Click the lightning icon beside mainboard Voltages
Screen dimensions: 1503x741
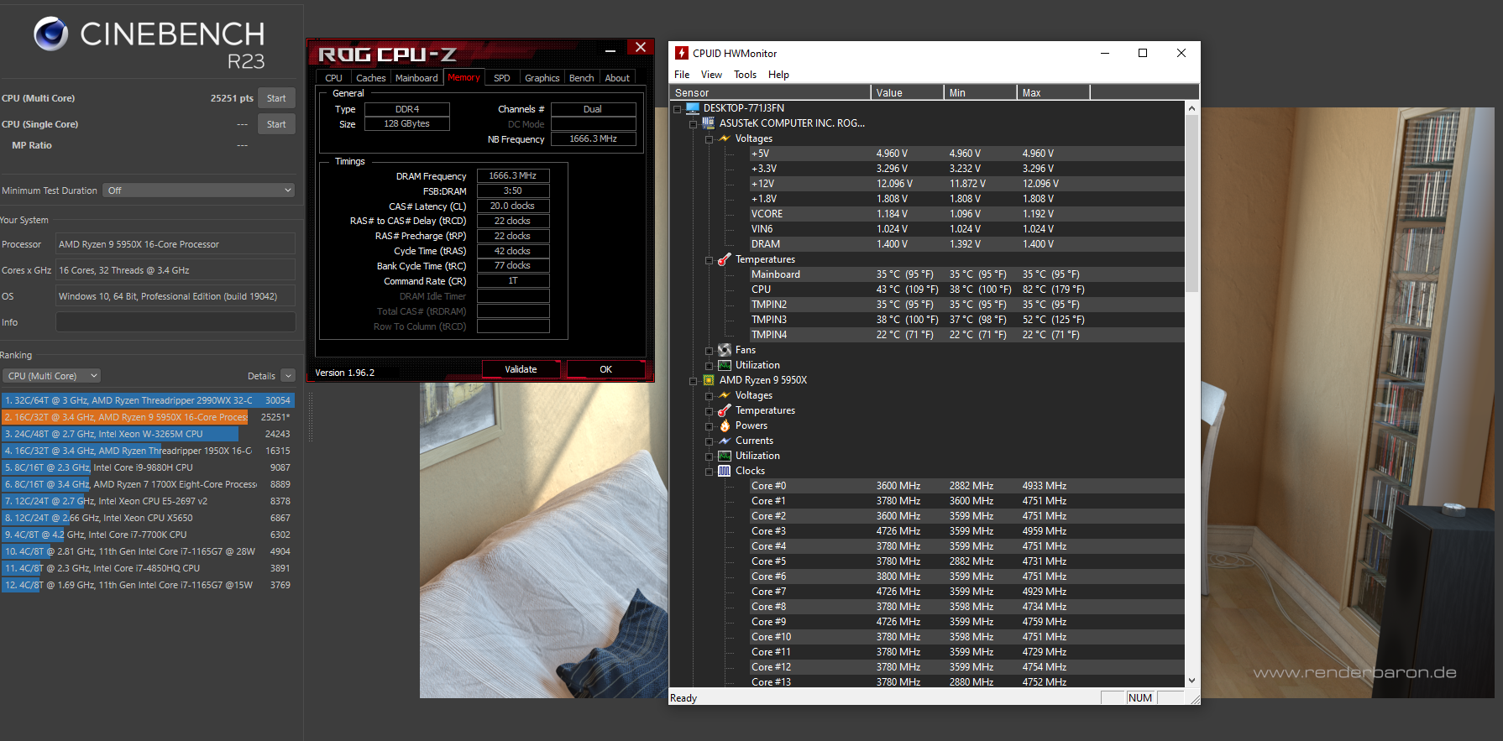click(725, 138)
